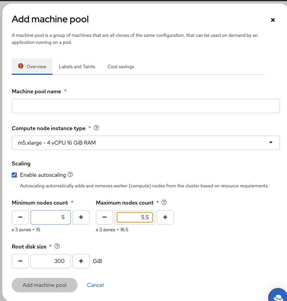
Task: Focus the Machine pool name field
Action: [x=146, y=106]
